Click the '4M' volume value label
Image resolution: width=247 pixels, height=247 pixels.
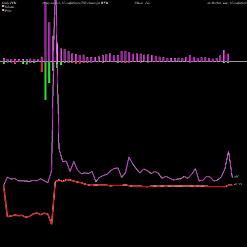point(236,177)
